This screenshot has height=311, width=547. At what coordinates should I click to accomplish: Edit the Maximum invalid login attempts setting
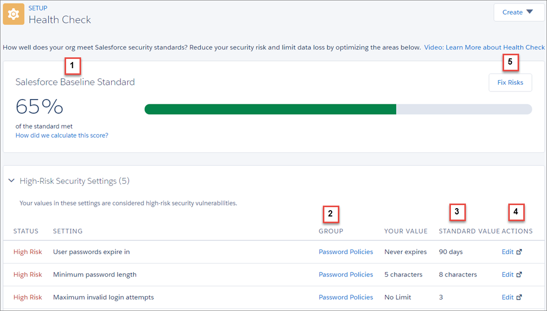[x=508, y=297]
